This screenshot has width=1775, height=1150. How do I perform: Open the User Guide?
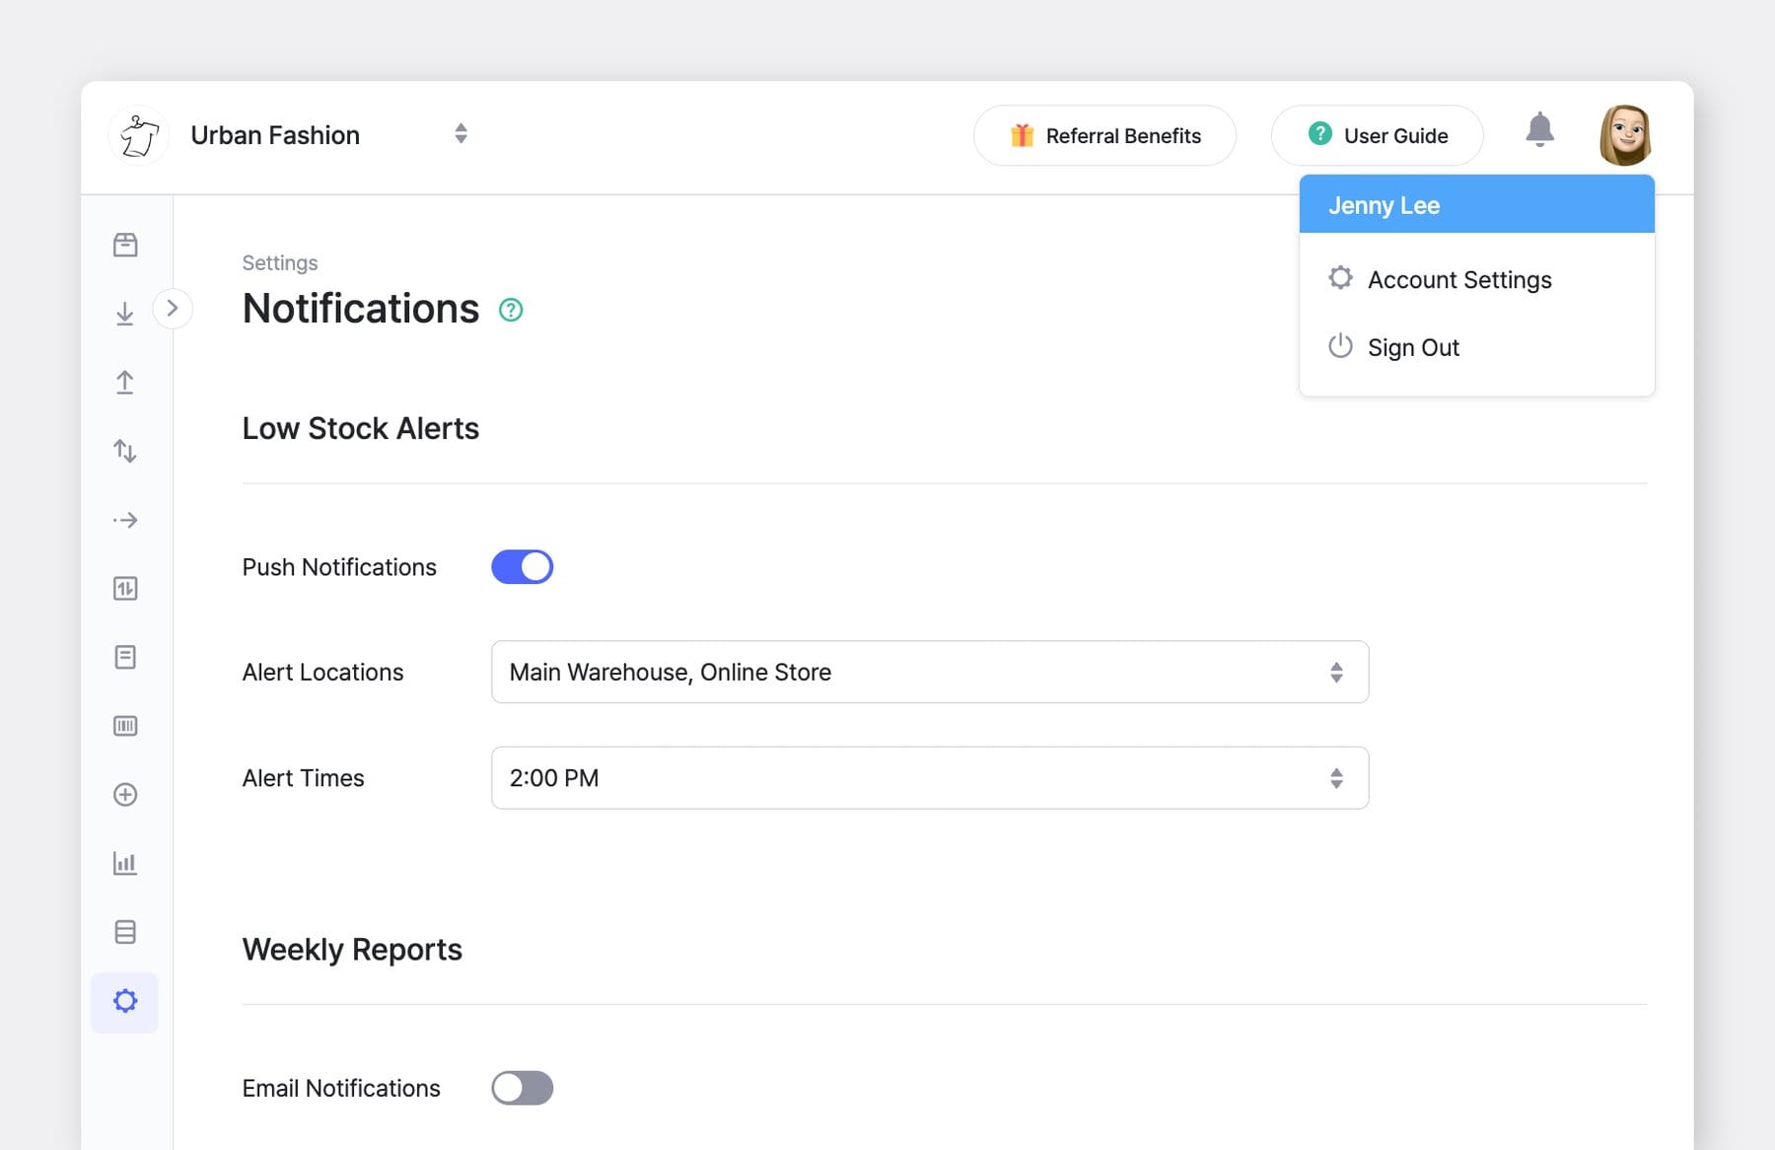coord(1377,135)
